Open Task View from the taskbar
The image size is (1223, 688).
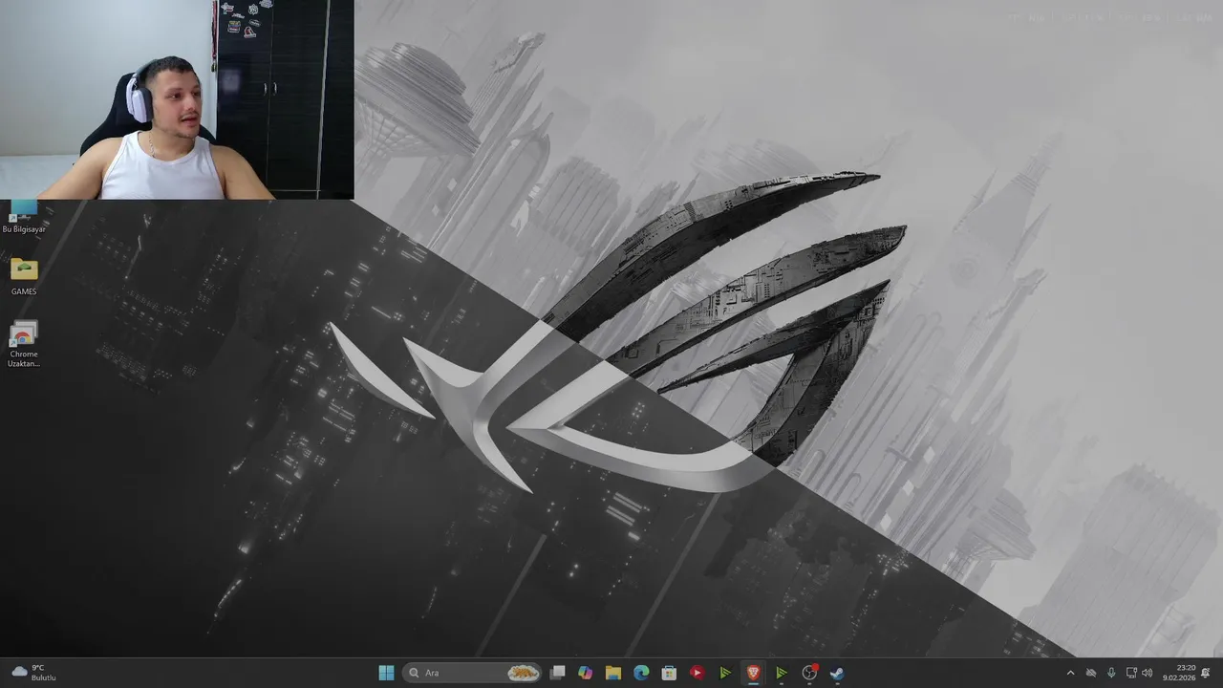(x=558, y=673)
